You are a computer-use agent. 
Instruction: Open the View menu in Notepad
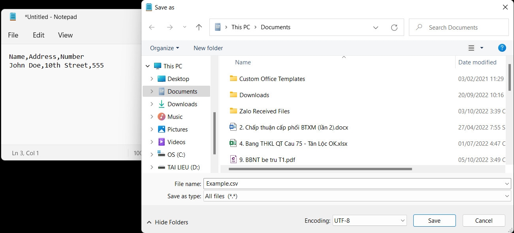pos(65,35)
